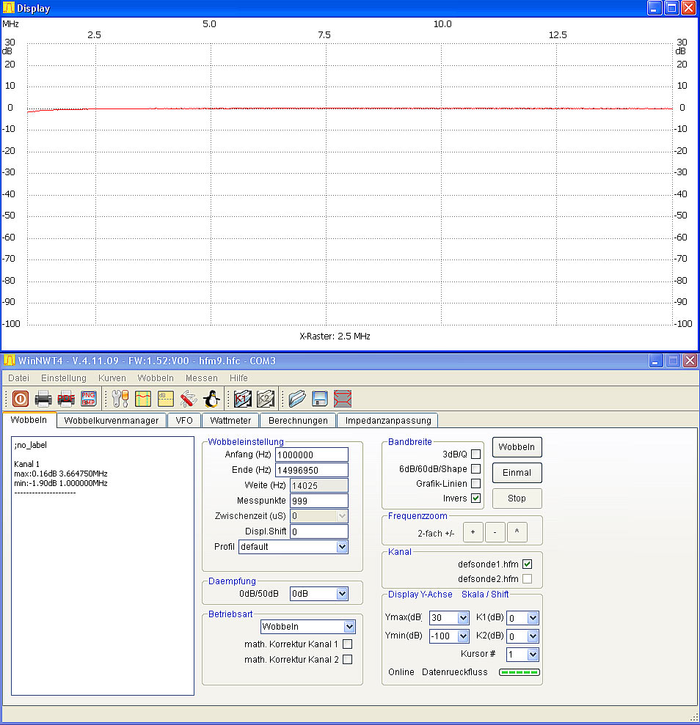
Task: Uncheck the Invers checkbox
Action: pyautogui.click(x=475, y=498)
